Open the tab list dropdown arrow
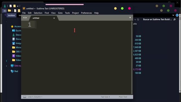 click(130, 18)
